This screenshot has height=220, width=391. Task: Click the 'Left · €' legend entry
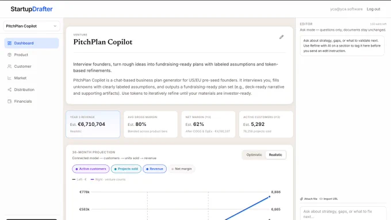point(79,179)
